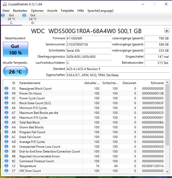
Task: Click the Lesevorgänge value 790 GB
Action: 157,38
